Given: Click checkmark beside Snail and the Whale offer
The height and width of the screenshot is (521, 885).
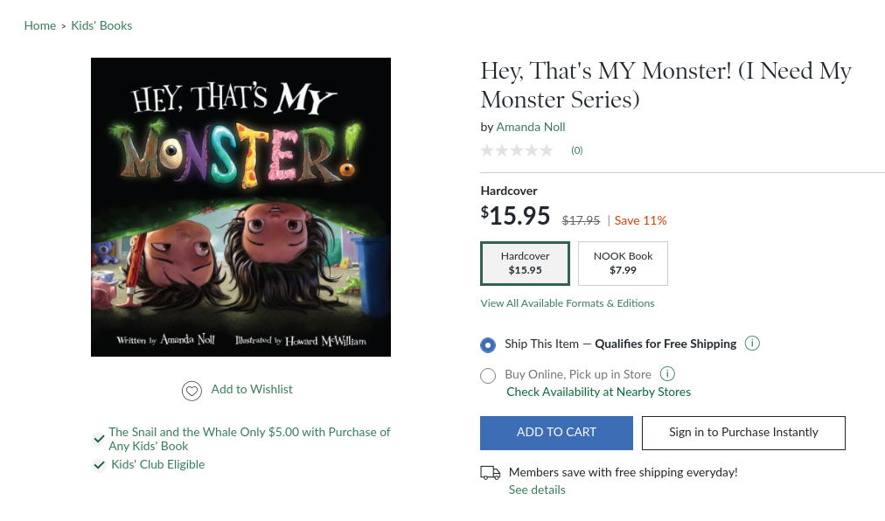Looking at the screenshot, I should (x=100, y=439).
